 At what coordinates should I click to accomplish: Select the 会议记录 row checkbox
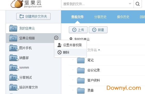pyautogui.click(x=73, y=70)
